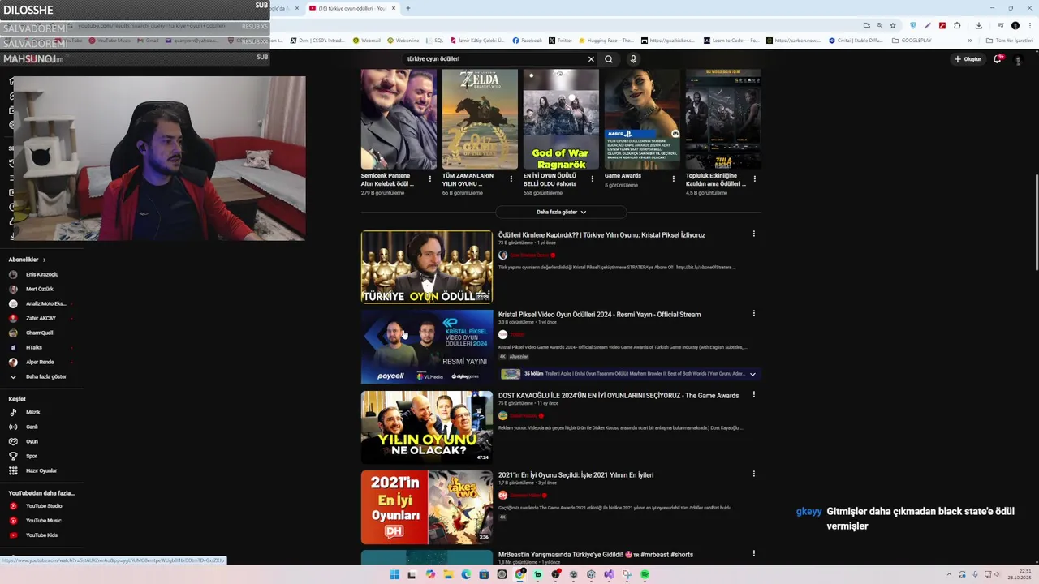
Task: Open options for Kristal Piksel 2024 video
Action: click(x=753, y=313)
